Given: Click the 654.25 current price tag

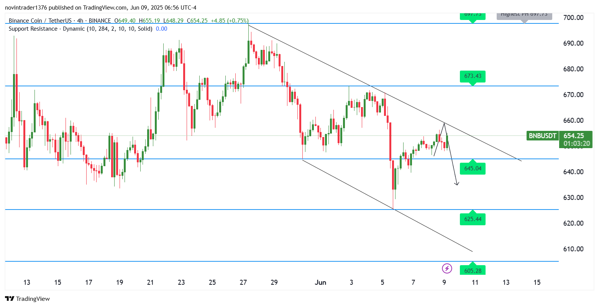Looking at the screenshot, I should click(x=573, y=135).
